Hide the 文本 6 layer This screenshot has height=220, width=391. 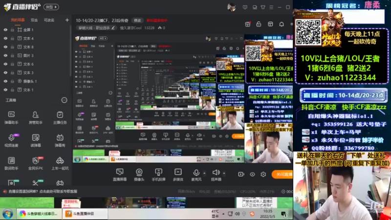[5, 64]
